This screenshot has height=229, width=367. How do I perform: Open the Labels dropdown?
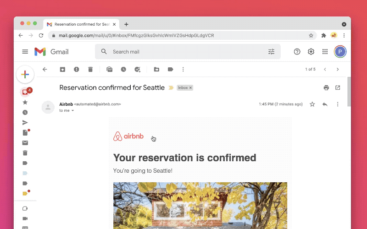point(170,70)
